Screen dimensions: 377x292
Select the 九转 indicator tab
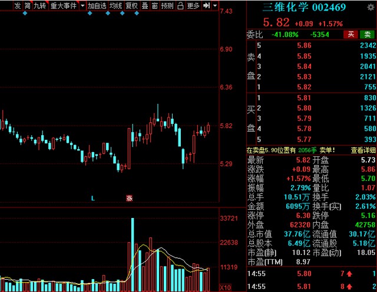[39, 6]
